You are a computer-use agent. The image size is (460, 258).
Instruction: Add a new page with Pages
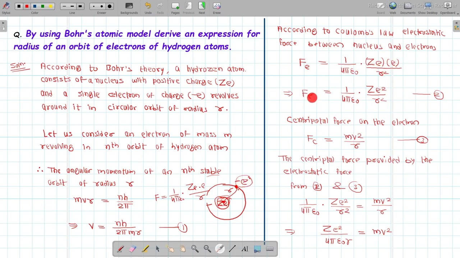coord(175,8)
